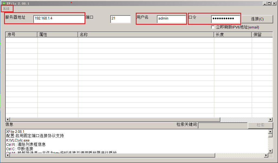Click into the 口令 password field

coord(225,19)
